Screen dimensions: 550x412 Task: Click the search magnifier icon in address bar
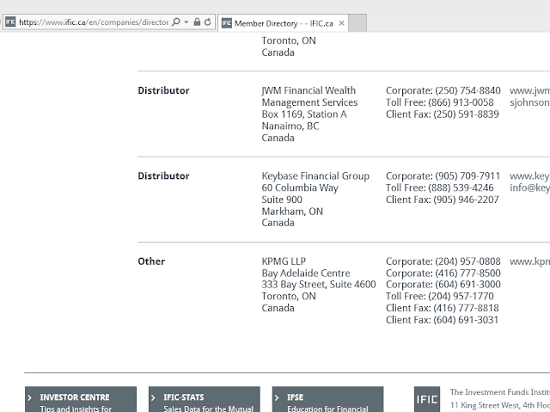point(176,22)
